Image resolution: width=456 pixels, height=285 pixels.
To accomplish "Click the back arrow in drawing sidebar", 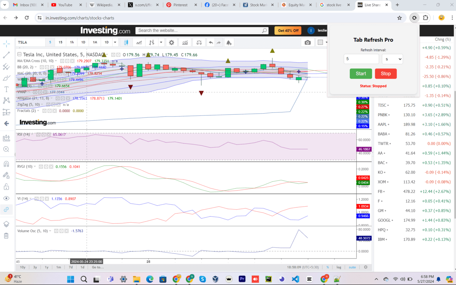I will tap(6, 124).
